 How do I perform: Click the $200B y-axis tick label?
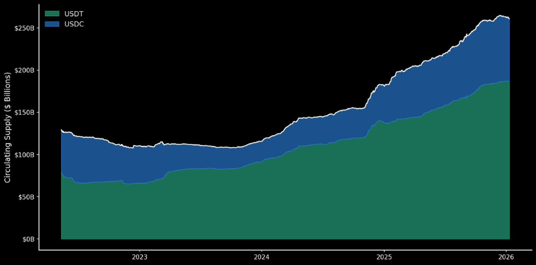point(24,70)
